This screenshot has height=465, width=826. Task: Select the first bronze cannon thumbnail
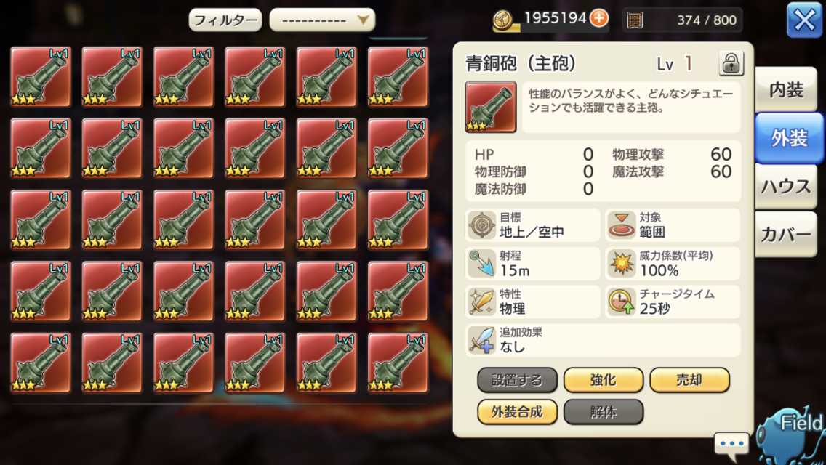coord(41,77)
